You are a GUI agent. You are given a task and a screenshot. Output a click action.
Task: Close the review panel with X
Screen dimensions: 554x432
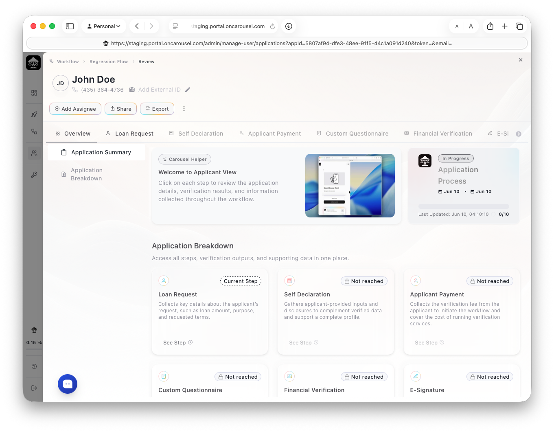click(x=521, y=60)
